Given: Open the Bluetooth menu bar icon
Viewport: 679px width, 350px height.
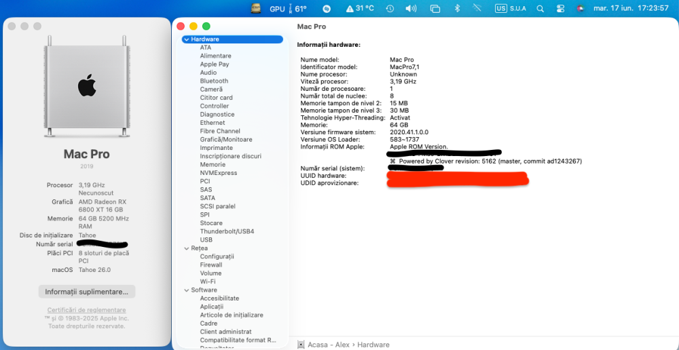Looking at the screenshot, I should pyautogui.click(x=456, y=8).
